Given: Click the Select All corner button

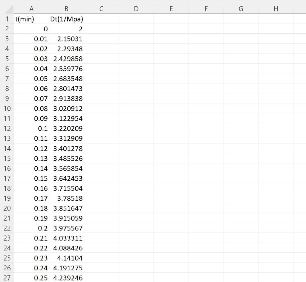Looking at the screenshot, I should point(7,9).
